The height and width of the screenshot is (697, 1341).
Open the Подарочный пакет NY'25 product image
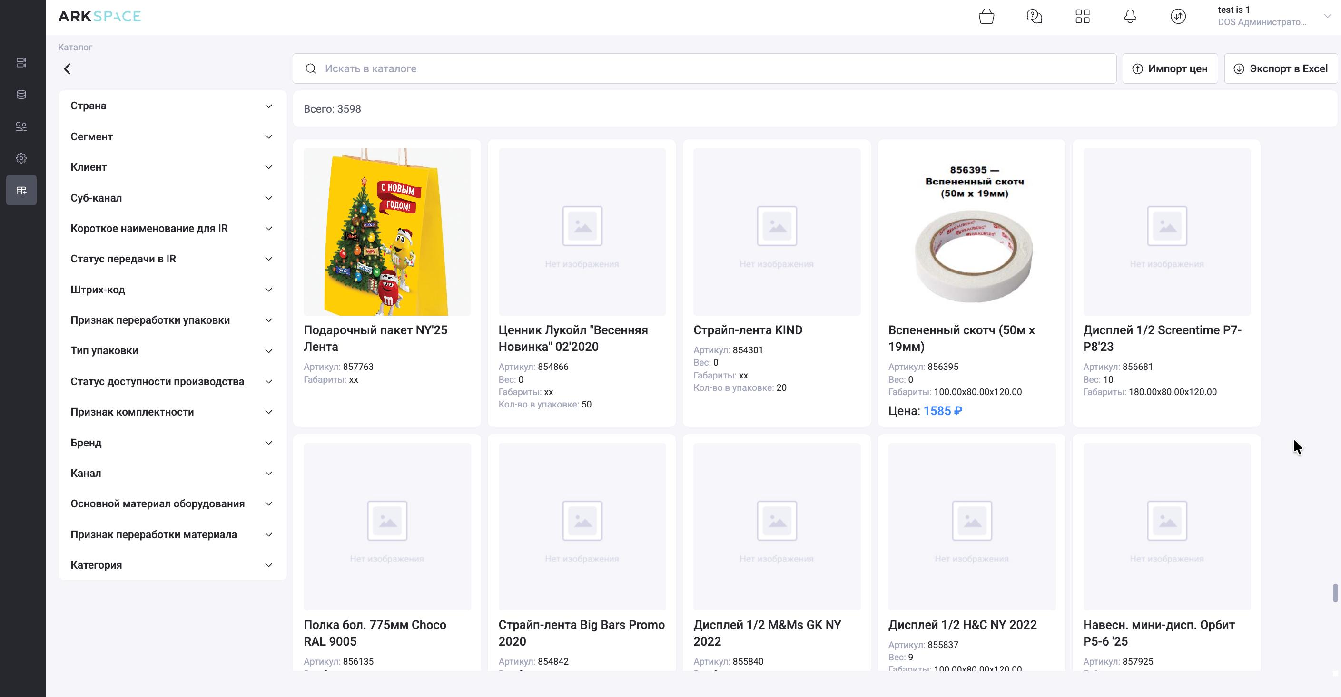tap(387, 232)
